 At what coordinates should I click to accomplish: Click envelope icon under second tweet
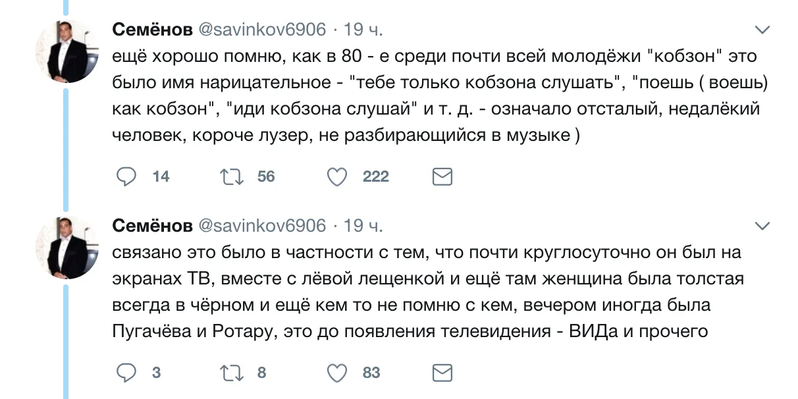442,373
